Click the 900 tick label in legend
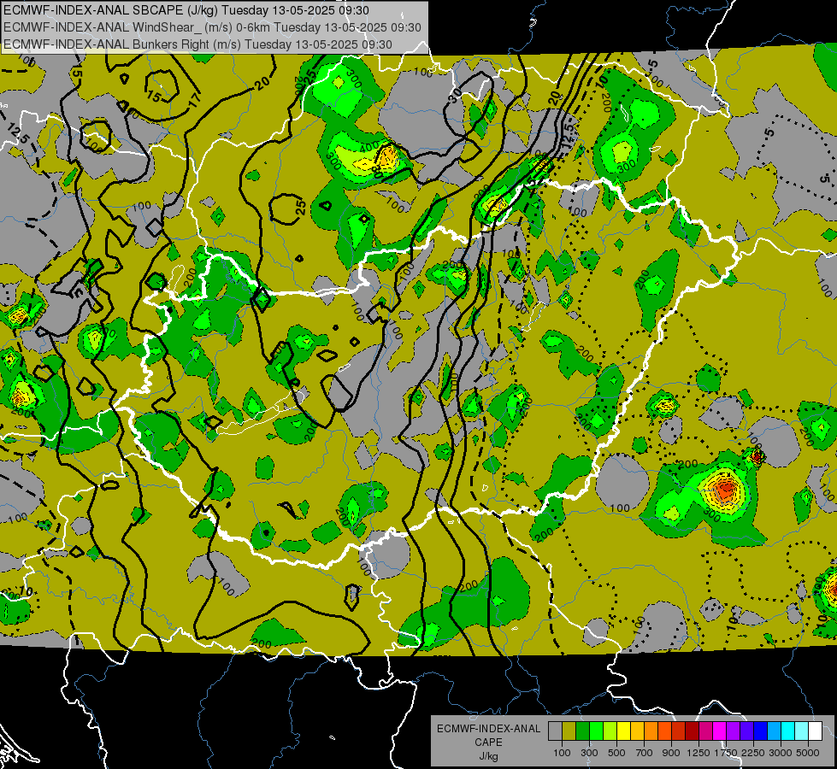Screen dimensions: 837x769 [671, 753]
